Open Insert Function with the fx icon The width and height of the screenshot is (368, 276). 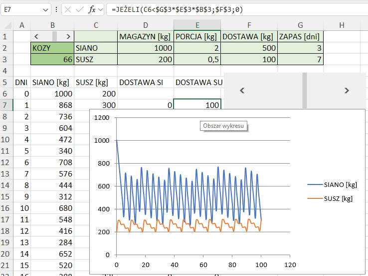click(x=92, y=9)
